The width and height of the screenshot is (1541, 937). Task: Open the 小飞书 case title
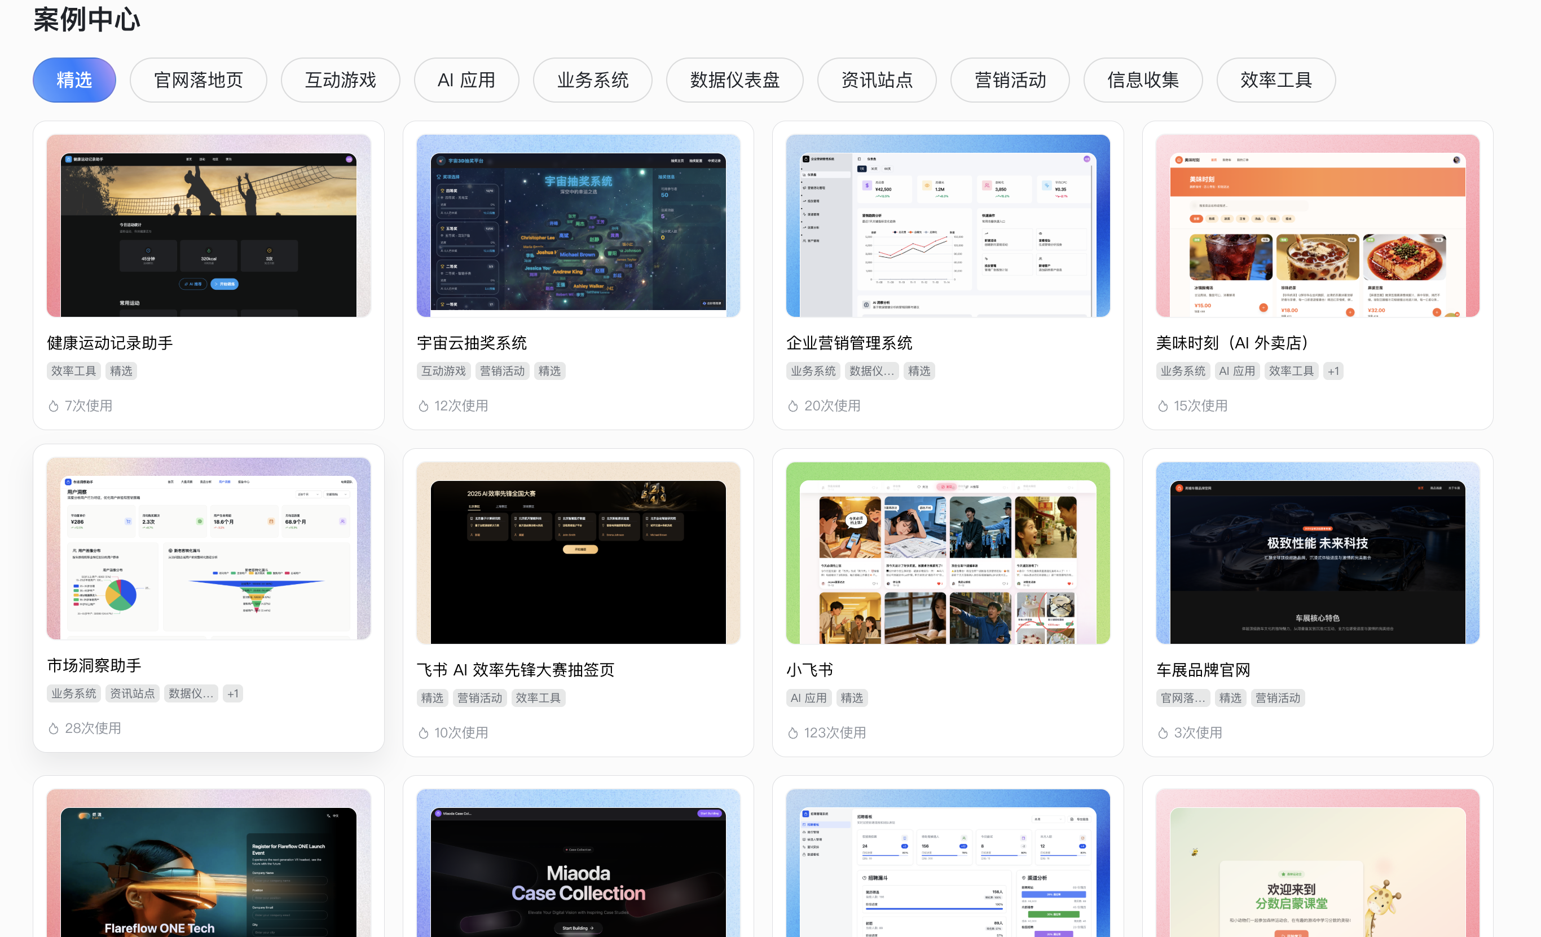809,670
